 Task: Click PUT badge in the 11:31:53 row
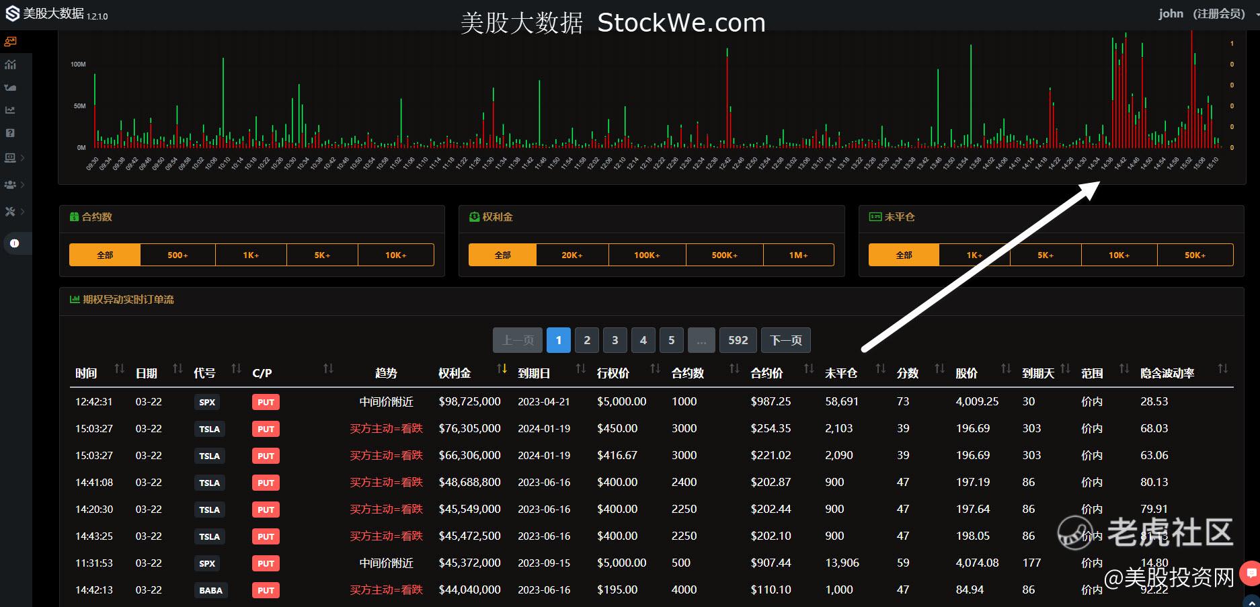click(266, 563)
